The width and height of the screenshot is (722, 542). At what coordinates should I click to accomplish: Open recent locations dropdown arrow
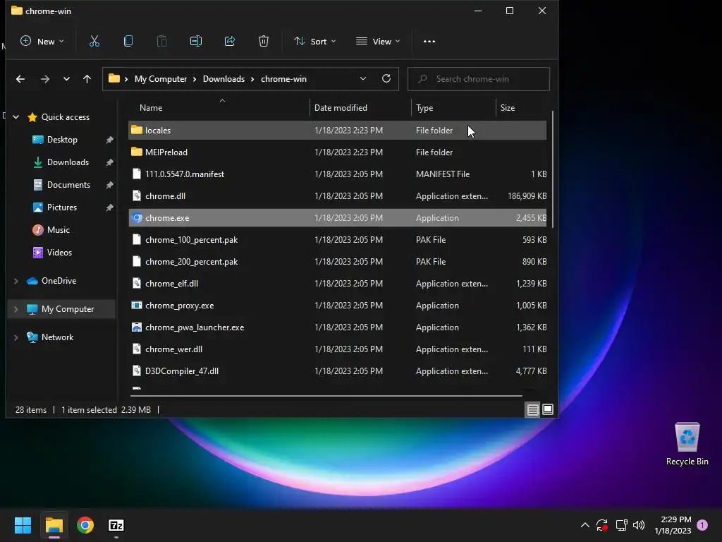tap(66, 79)
